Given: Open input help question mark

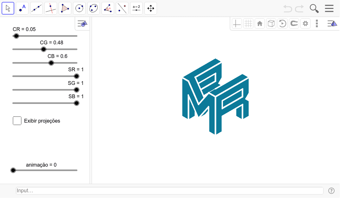Looking at the screenshot, I should pos(331,191).
